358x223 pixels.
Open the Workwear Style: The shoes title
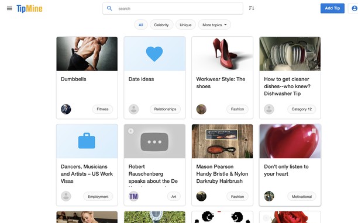[x=221, y=83]
